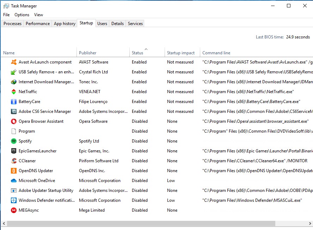The width and height of the screenshot is (313, 230).
Task: Switch to the Performance tab
Action: tap(38, 24)
